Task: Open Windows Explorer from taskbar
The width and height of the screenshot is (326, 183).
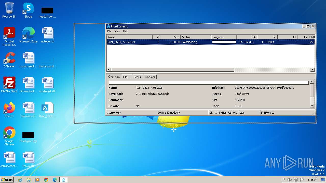Action: (x=29, y=180)
